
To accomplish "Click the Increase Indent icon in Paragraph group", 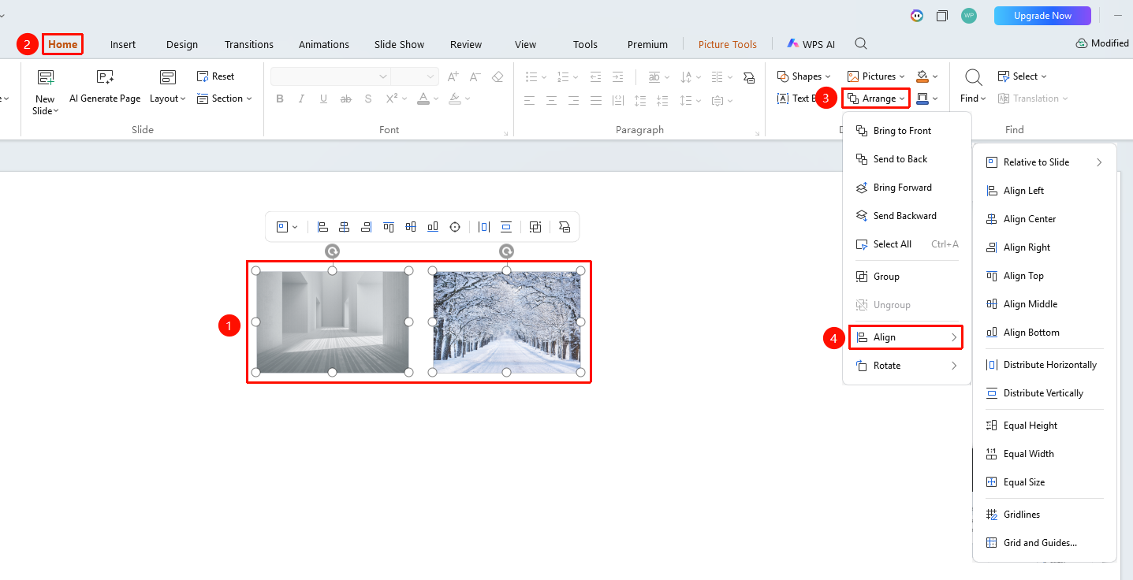I will click(617, 76).
